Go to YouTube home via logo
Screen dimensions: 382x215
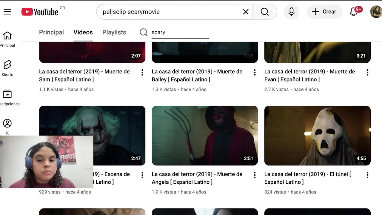click(40, 12)
